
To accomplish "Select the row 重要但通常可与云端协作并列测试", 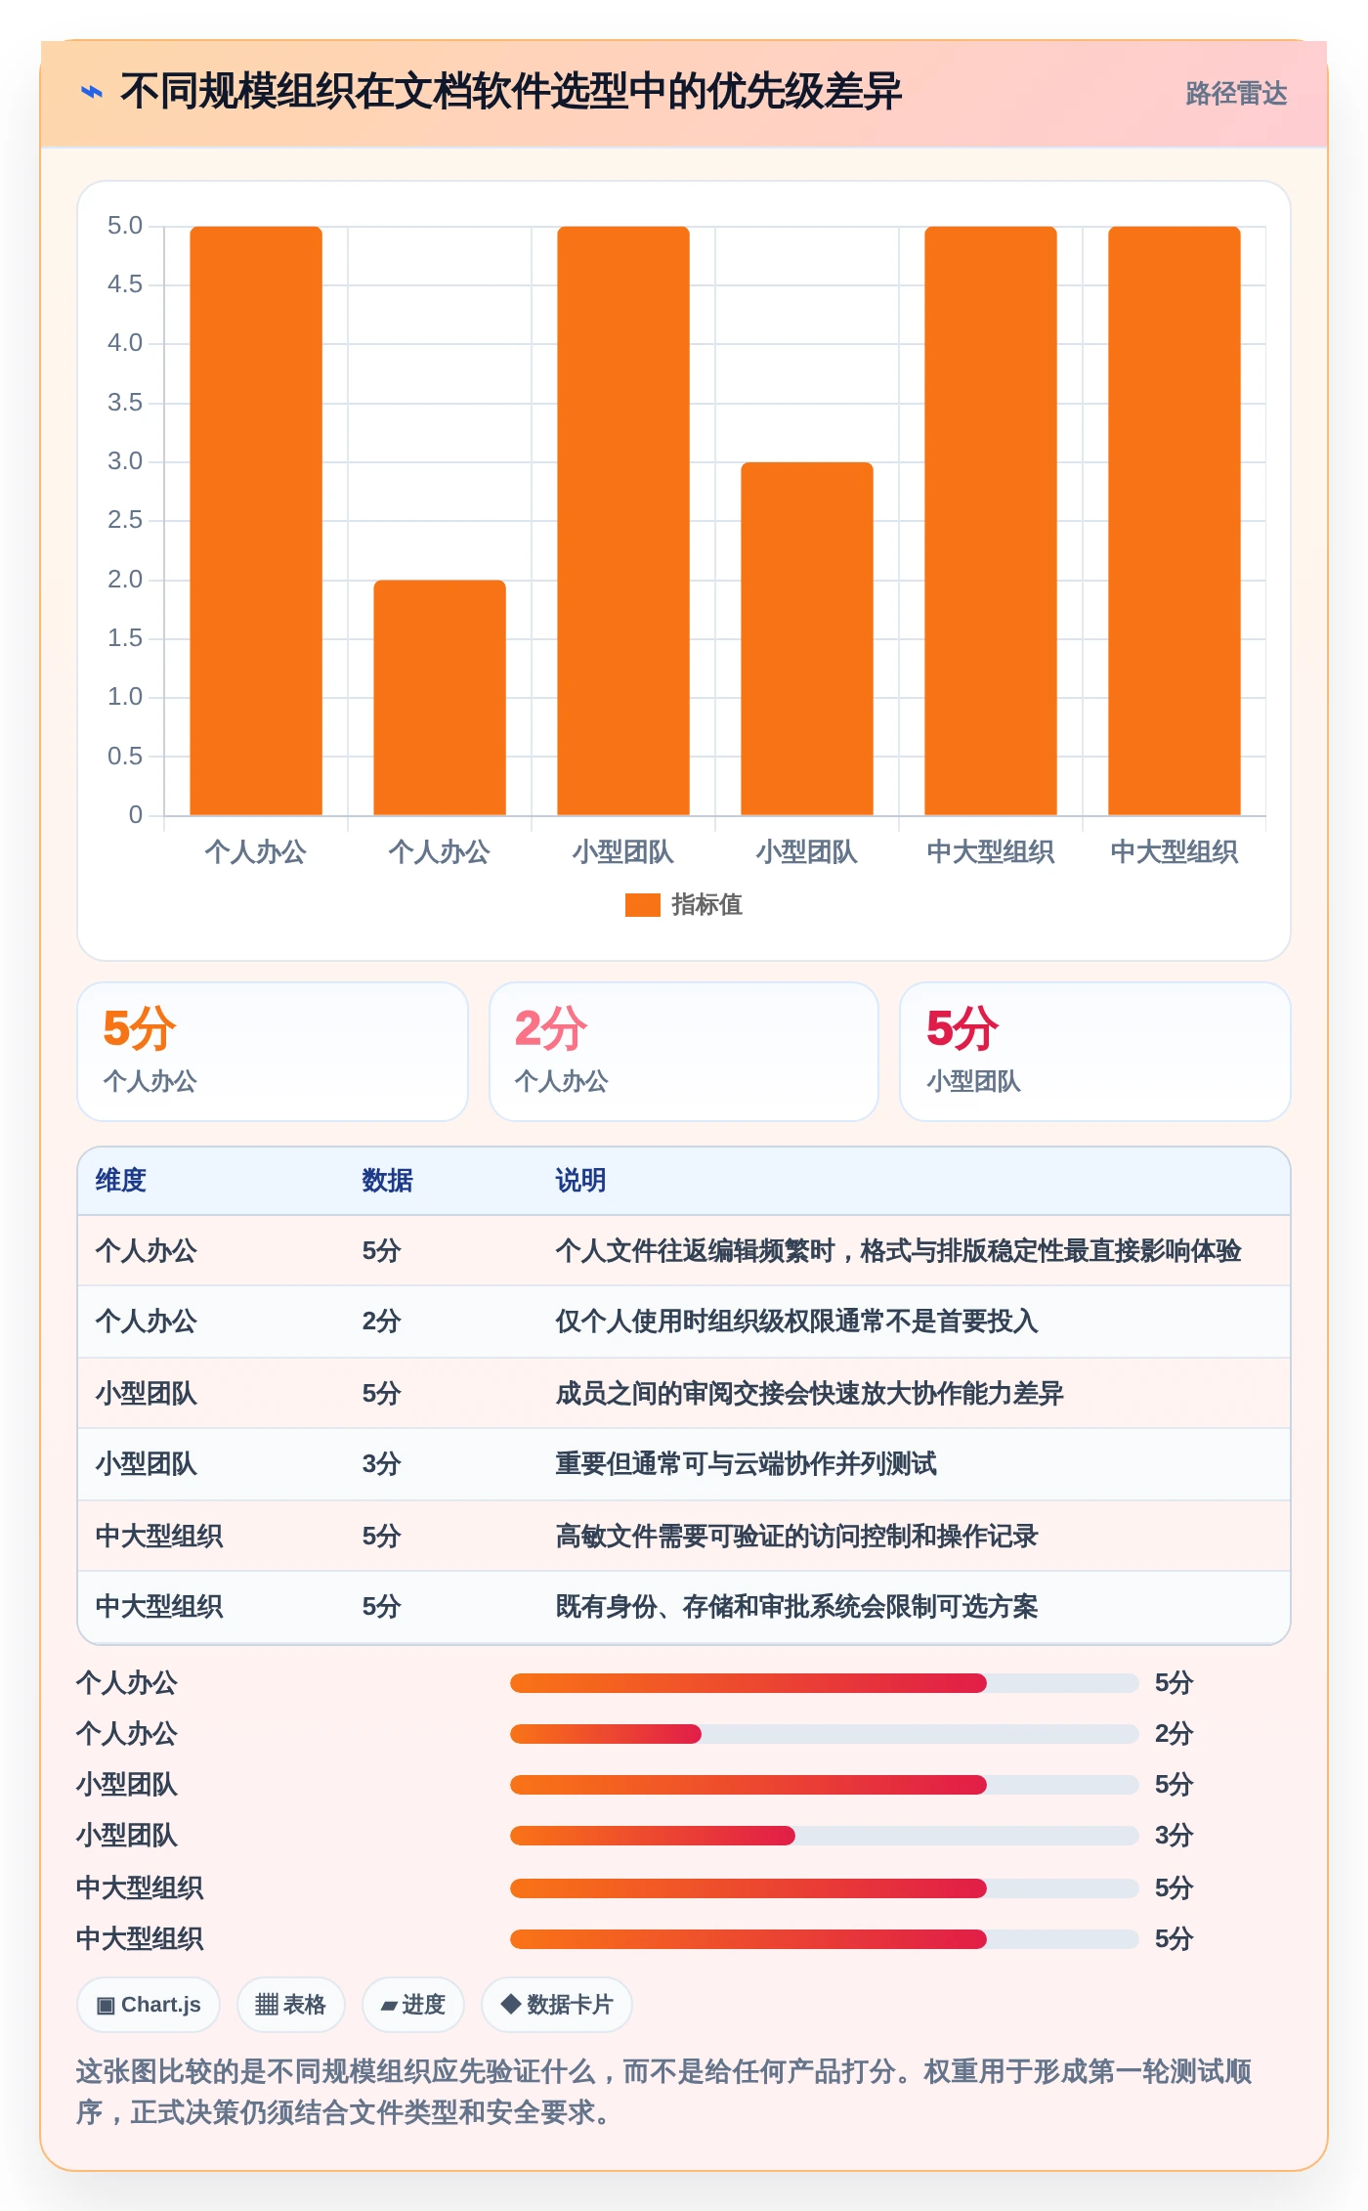I will coord(684,1464).
